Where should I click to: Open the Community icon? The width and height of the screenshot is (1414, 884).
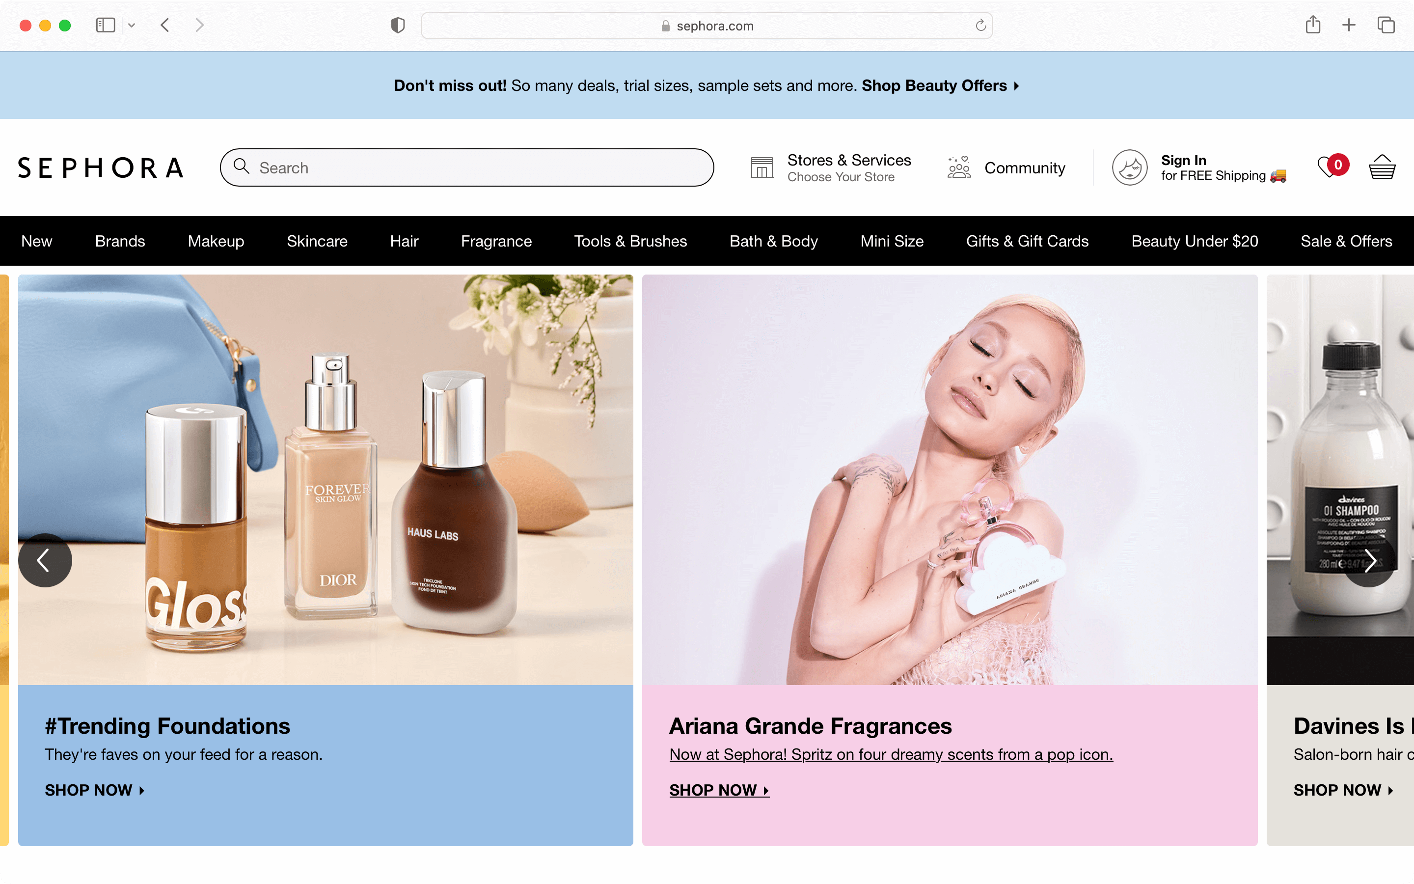pos(958,167)
